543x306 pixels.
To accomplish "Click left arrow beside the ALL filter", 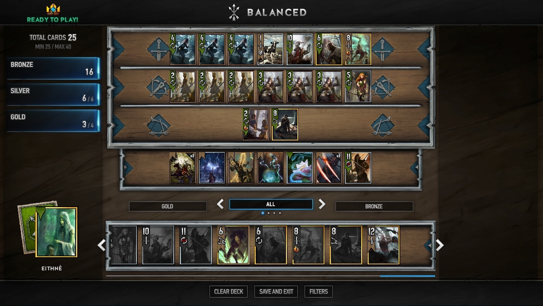I will (x=220, y=204).
